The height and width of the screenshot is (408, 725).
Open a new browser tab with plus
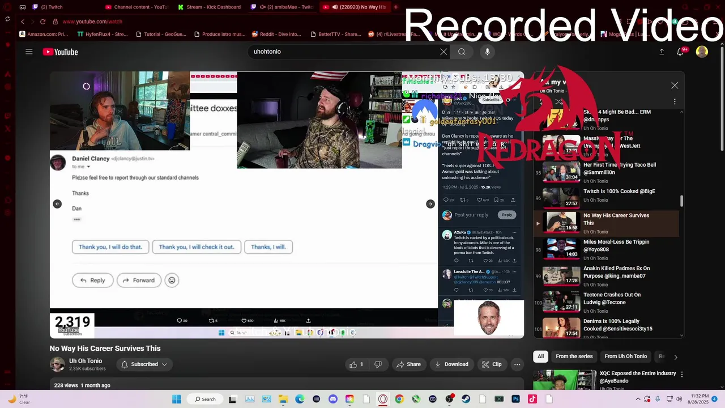point(396,7)
